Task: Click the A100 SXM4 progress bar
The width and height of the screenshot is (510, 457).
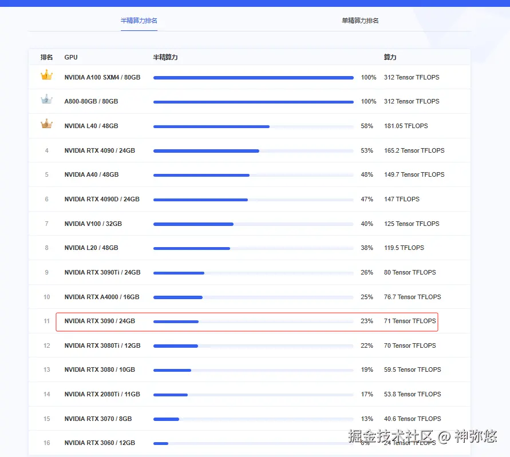Action: coord(254,78)
